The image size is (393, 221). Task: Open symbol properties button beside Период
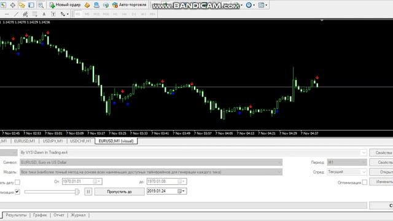381,162
